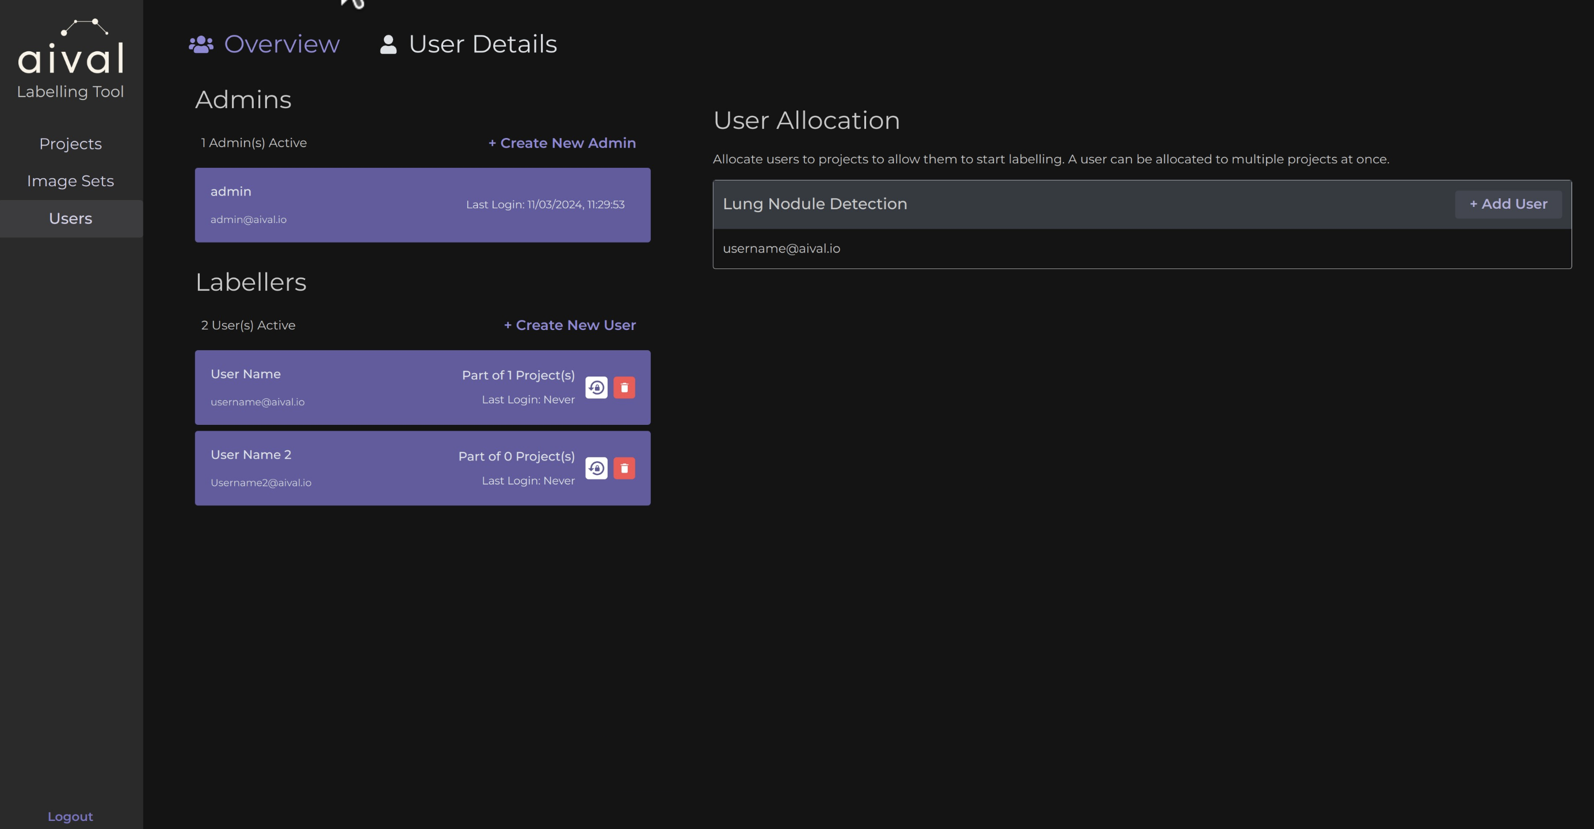Click the Users group icon in Overview tab
1594x829 pixels.
(200, 42)
